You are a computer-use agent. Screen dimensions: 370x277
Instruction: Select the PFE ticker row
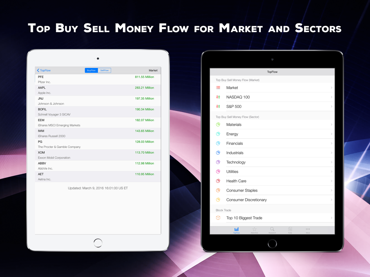(x=98, y=79)
